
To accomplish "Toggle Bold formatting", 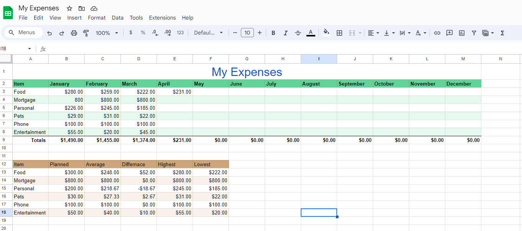I will (273, 33).
